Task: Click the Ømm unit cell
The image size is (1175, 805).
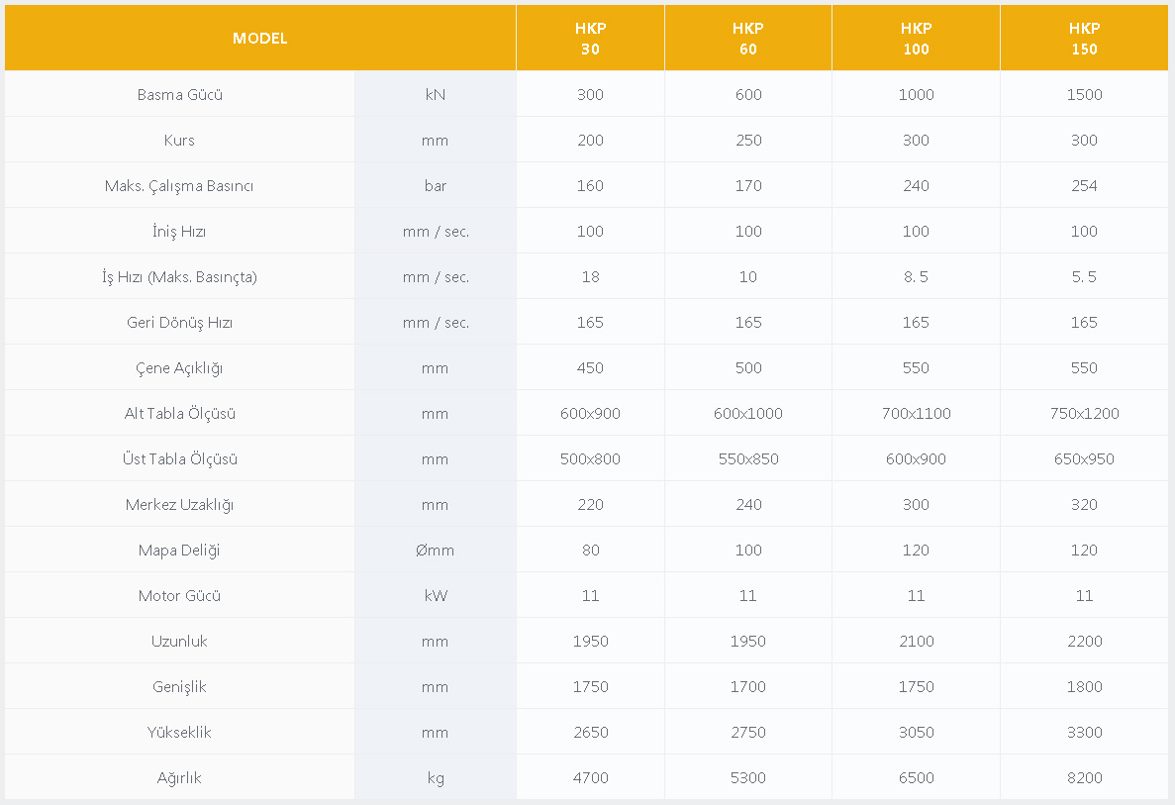Action: [436, 551]
